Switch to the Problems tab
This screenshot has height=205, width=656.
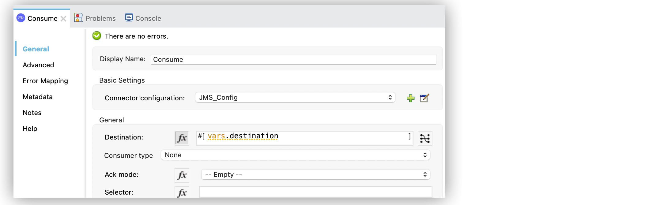click(x=100, y=18)
